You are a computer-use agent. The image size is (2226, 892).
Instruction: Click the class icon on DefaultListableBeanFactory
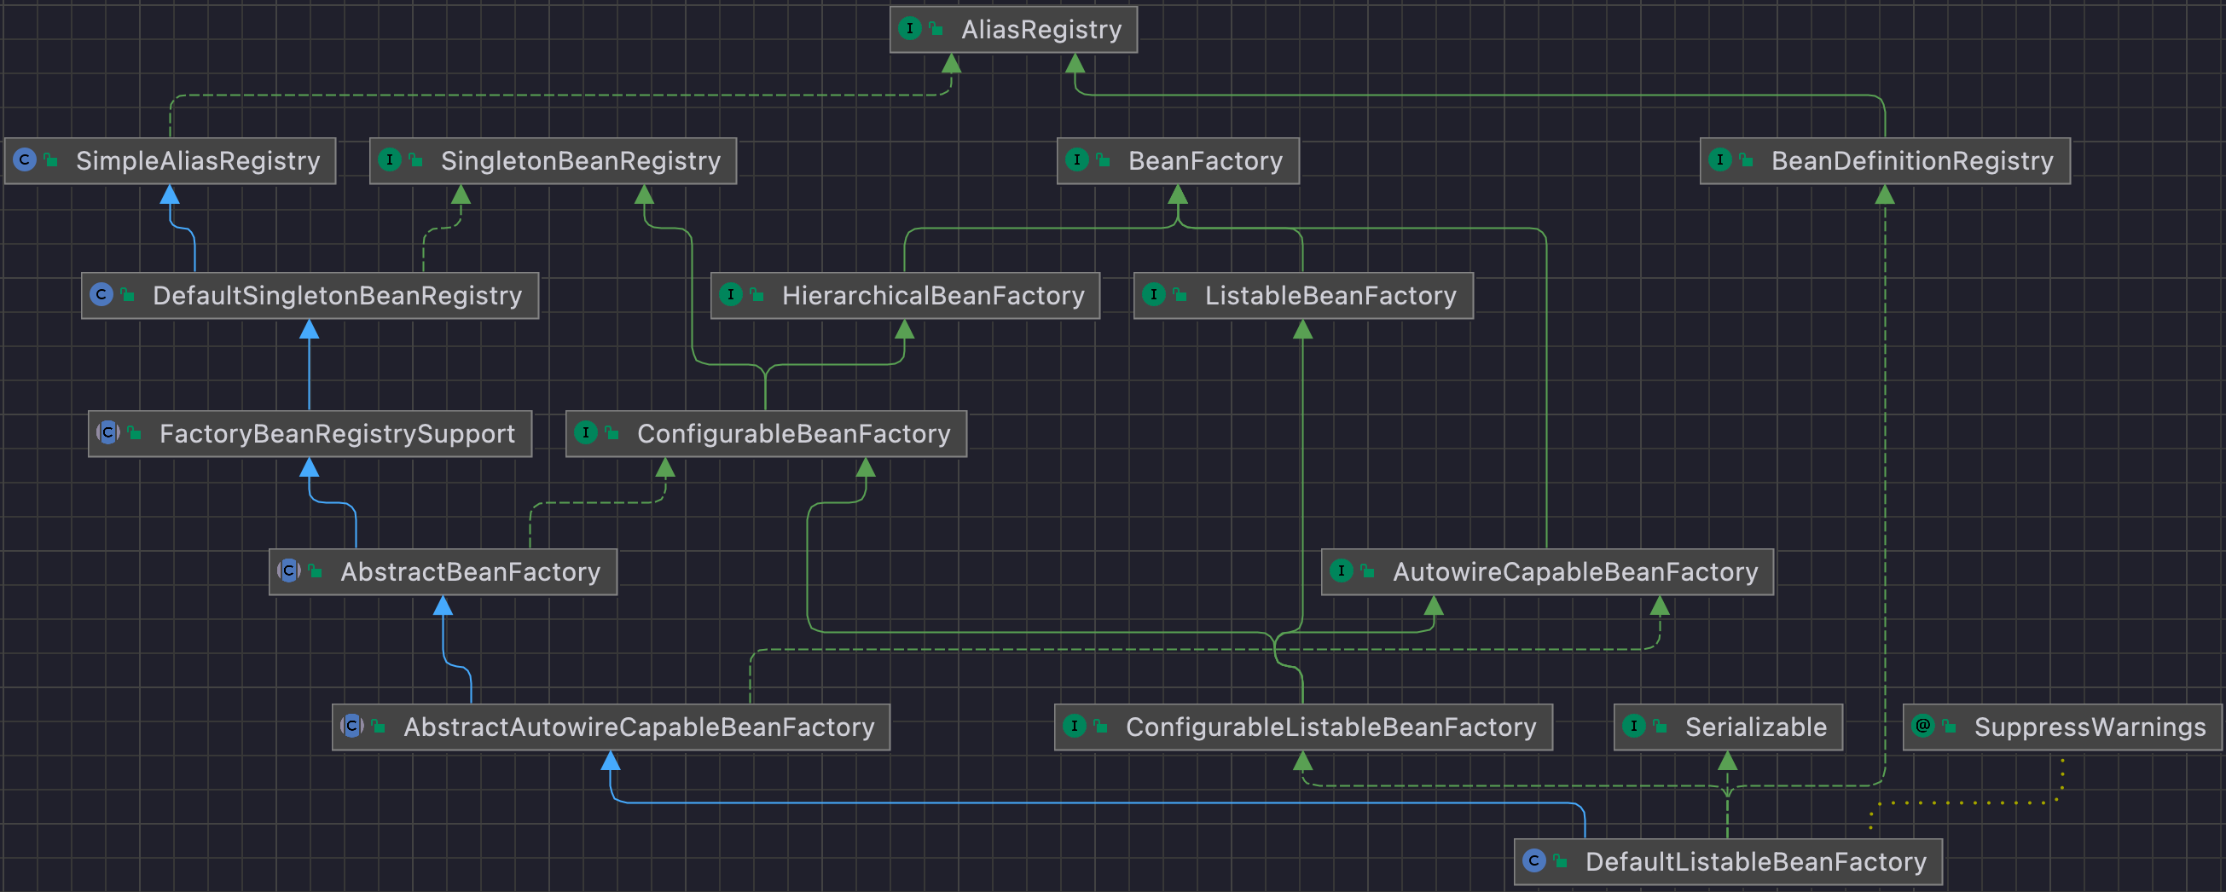1533,862
